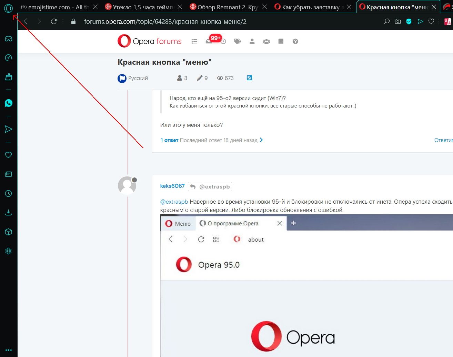This screenshot has height=357, width=453.
Task: Close the 'Обзор Remnant 2' tab
Action: point(264,7)
